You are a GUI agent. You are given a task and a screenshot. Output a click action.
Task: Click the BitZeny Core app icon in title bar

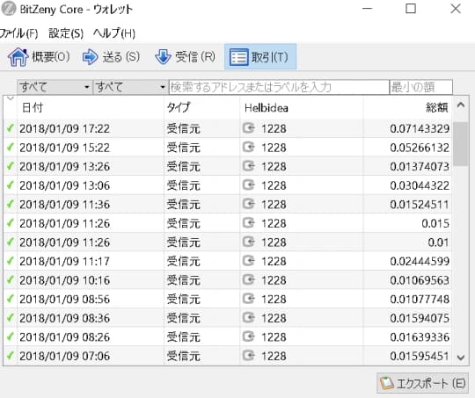click(x=9, y=9)
